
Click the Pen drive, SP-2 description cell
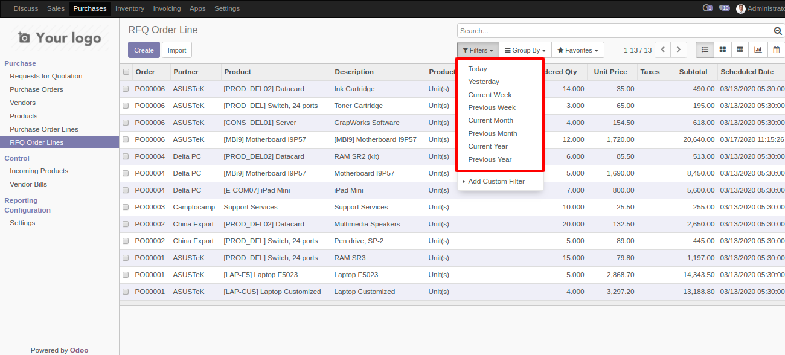359,241
